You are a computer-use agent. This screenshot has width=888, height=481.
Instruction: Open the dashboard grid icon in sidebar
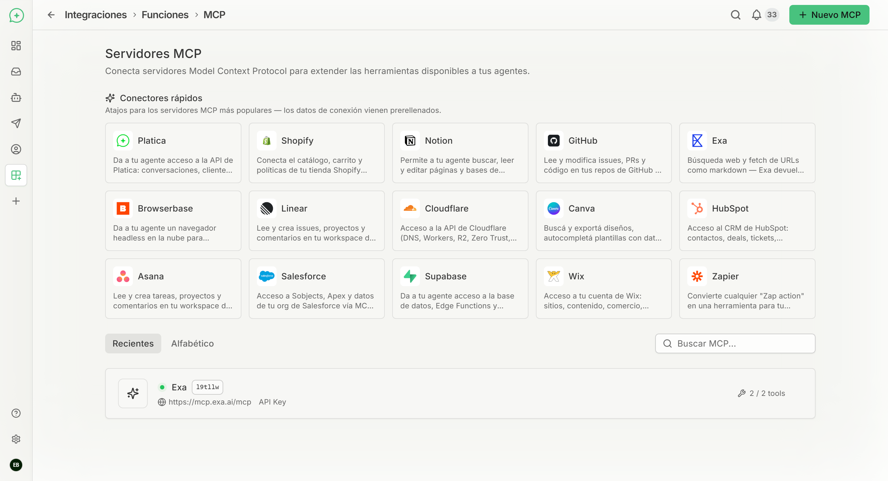16,46
